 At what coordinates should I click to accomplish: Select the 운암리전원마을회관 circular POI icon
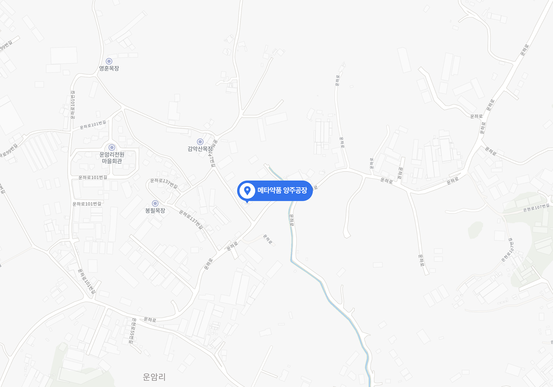click(112, 147)
